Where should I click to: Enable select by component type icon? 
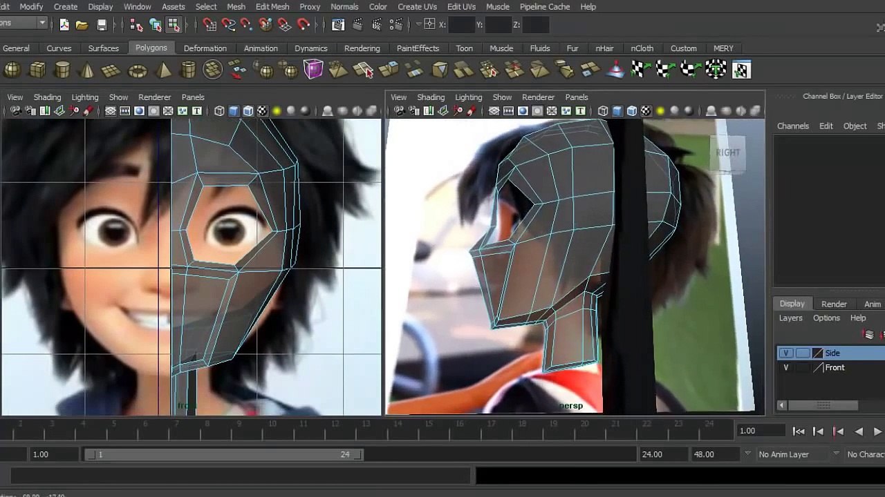[x=174, y=25]
